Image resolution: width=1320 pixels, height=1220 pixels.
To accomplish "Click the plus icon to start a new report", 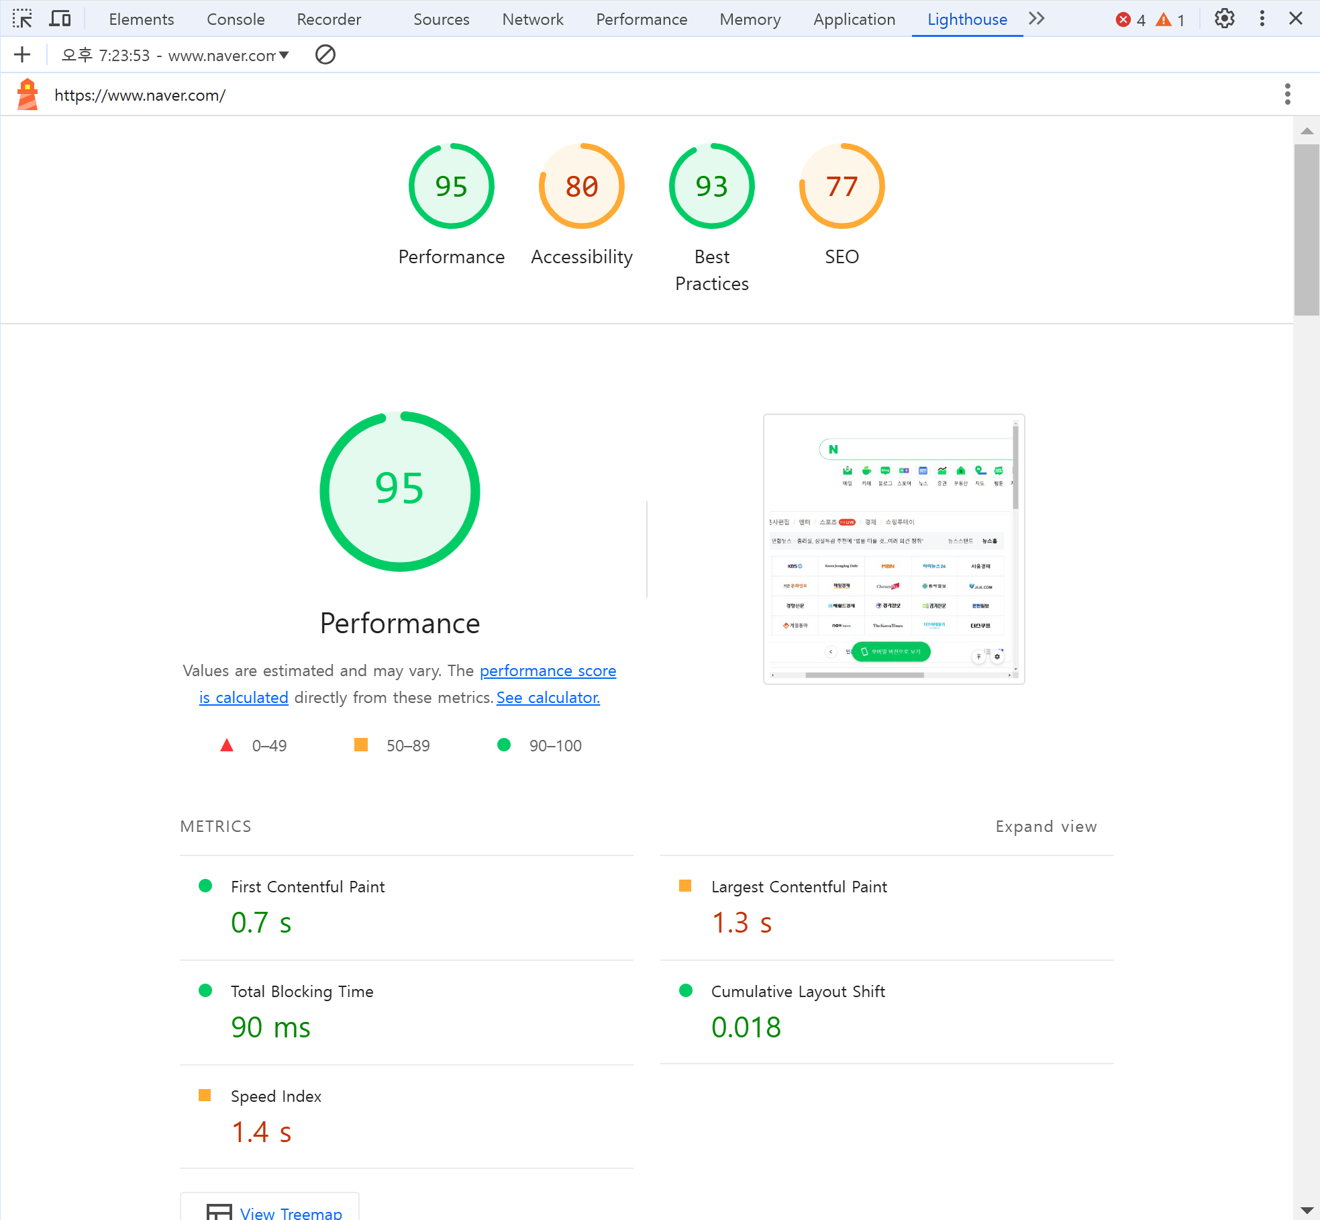I will pos(22,54).
